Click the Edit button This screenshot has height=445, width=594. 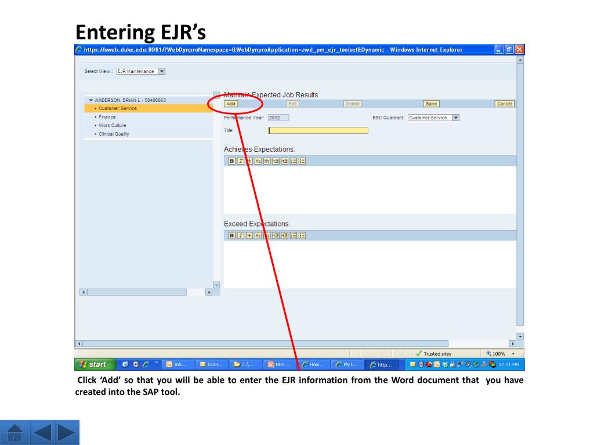293,104
